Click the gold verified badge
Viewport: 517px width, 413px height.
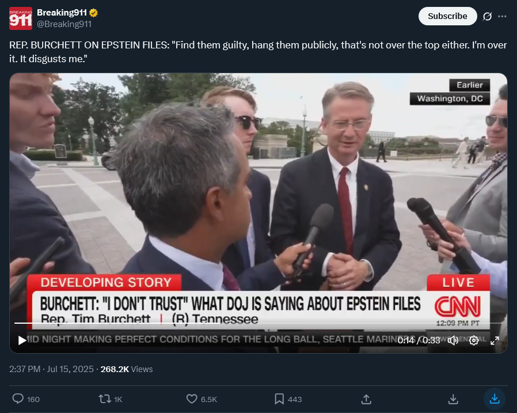coord(94,13)
